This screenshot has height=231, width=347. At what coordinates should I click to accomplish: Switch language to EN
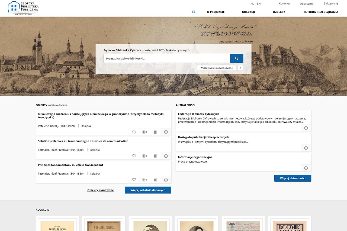point(259,4)
